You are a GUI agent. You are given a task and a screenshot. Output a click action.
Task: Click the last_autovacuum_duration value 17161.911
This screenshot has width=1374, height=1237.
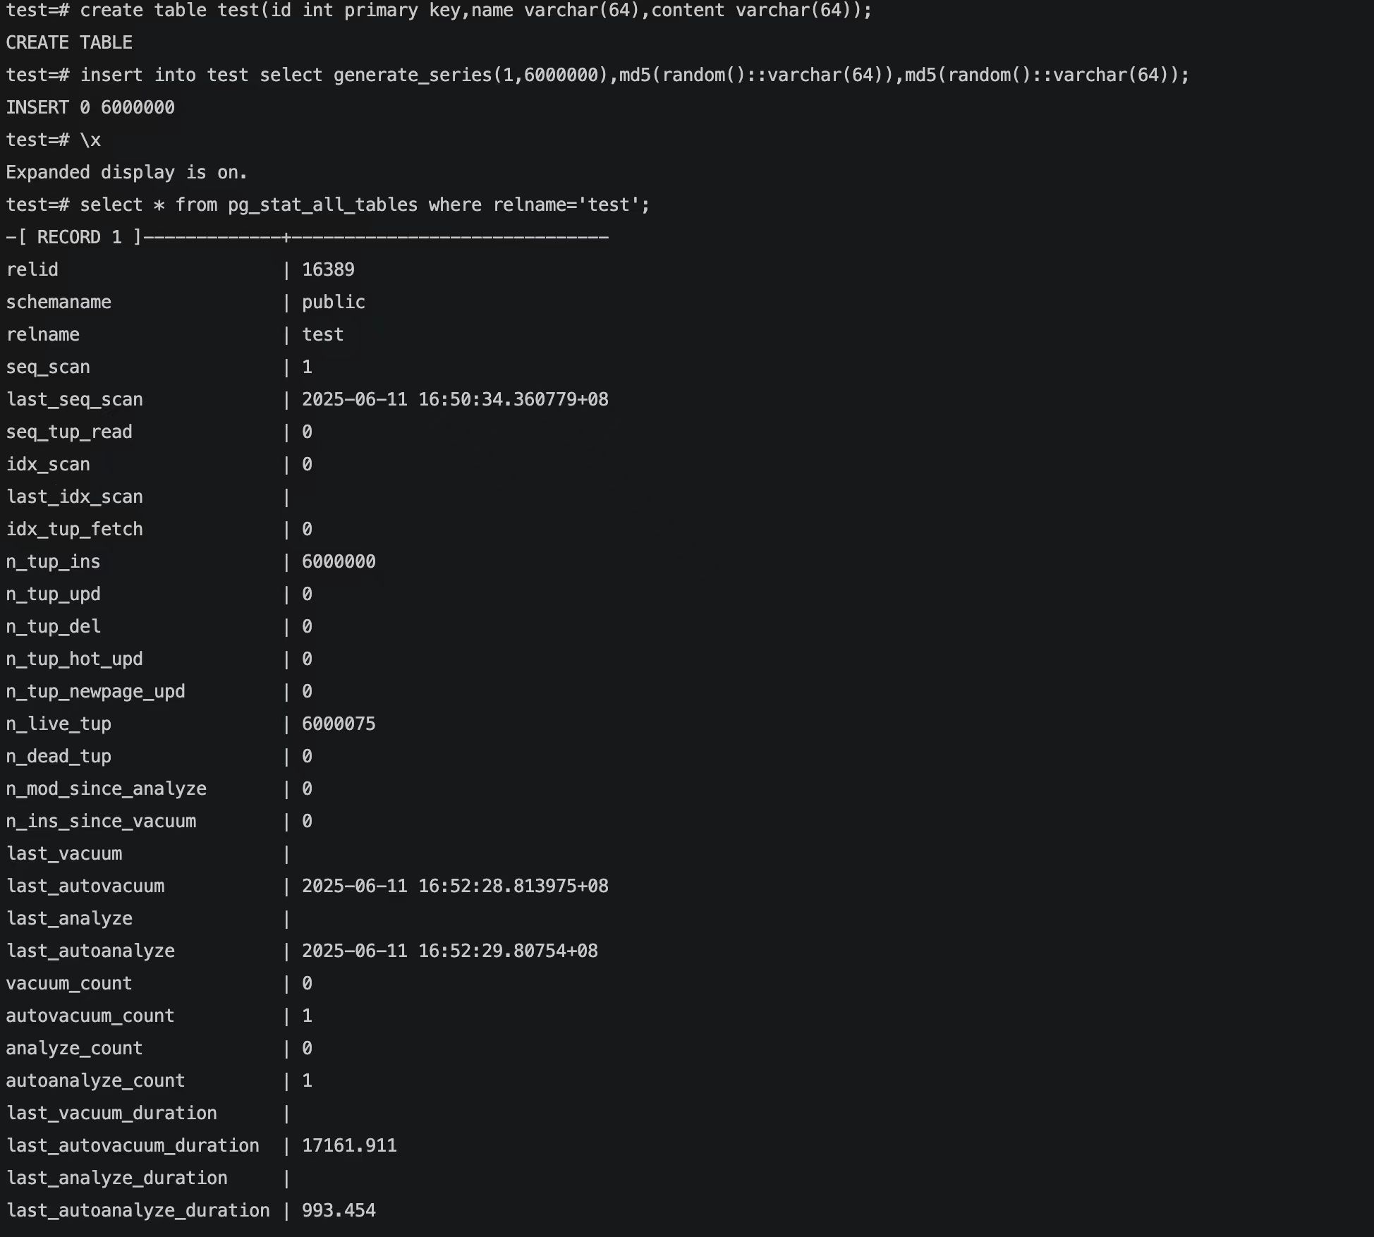coord(349,1145)
